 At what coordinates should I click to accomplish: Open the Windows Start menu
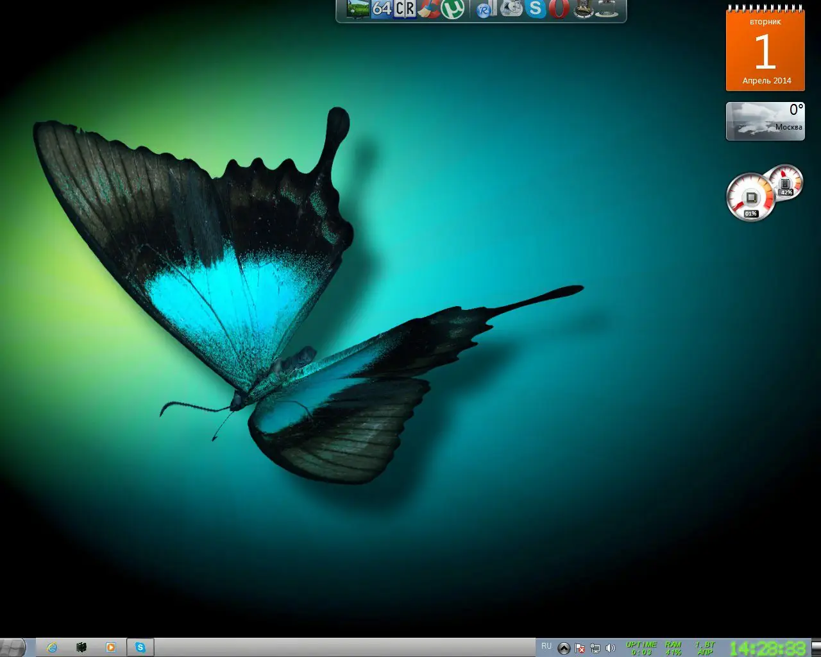(x=13, y=647)
